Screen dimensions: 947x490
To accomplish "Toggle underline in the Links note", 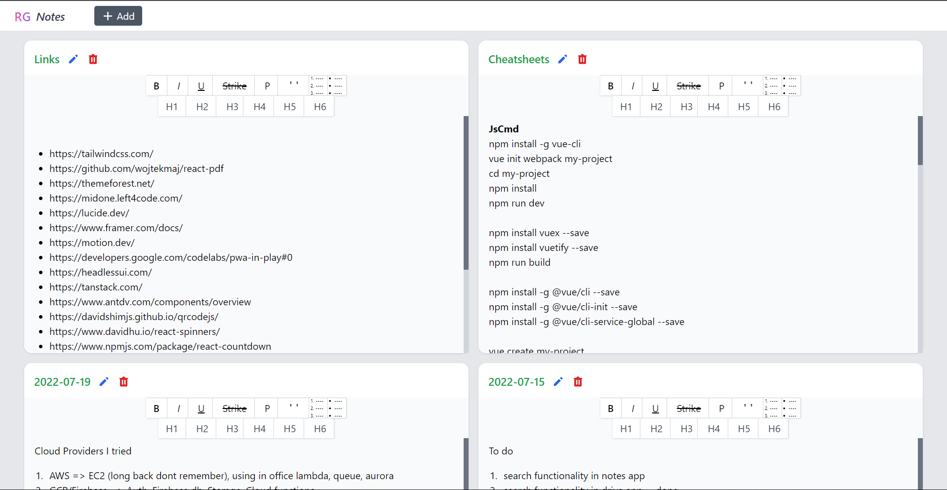I will click(x=201, y=86).
